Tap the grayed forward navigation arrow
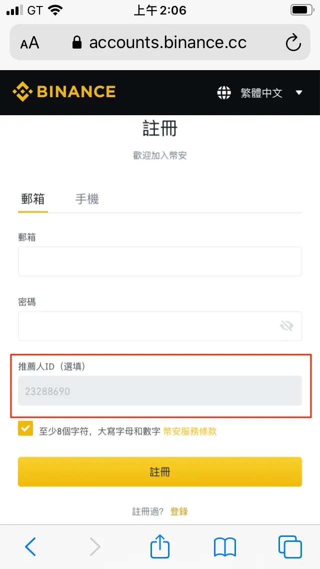This screenshot has width=320, height=569. [x=94, y=546]
